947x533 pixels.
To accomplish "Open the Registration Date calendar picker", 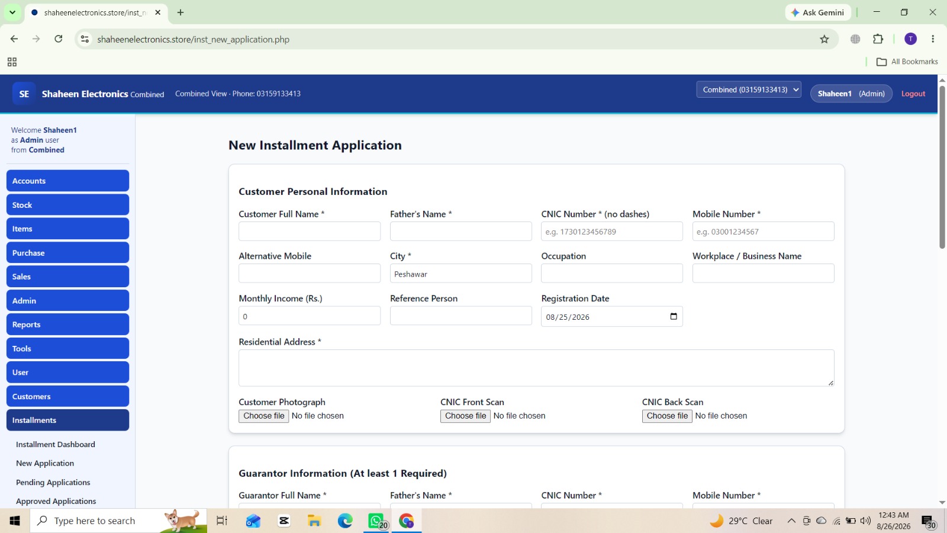I will point(674,316).
